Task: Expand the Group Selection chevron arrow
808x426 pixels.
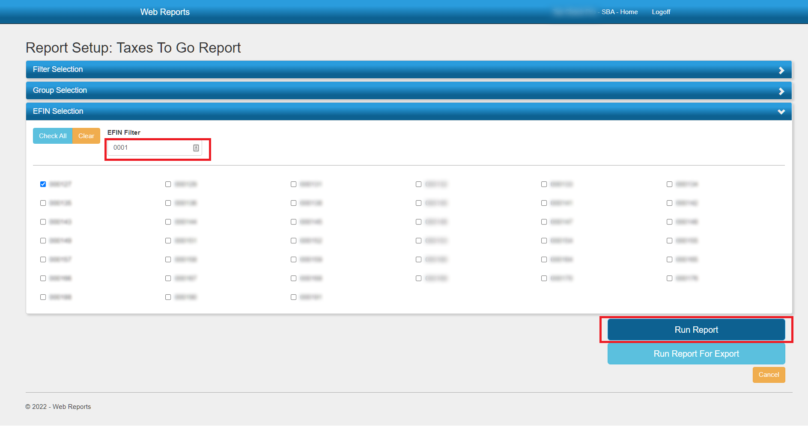Action: click(x=781, y=91)
